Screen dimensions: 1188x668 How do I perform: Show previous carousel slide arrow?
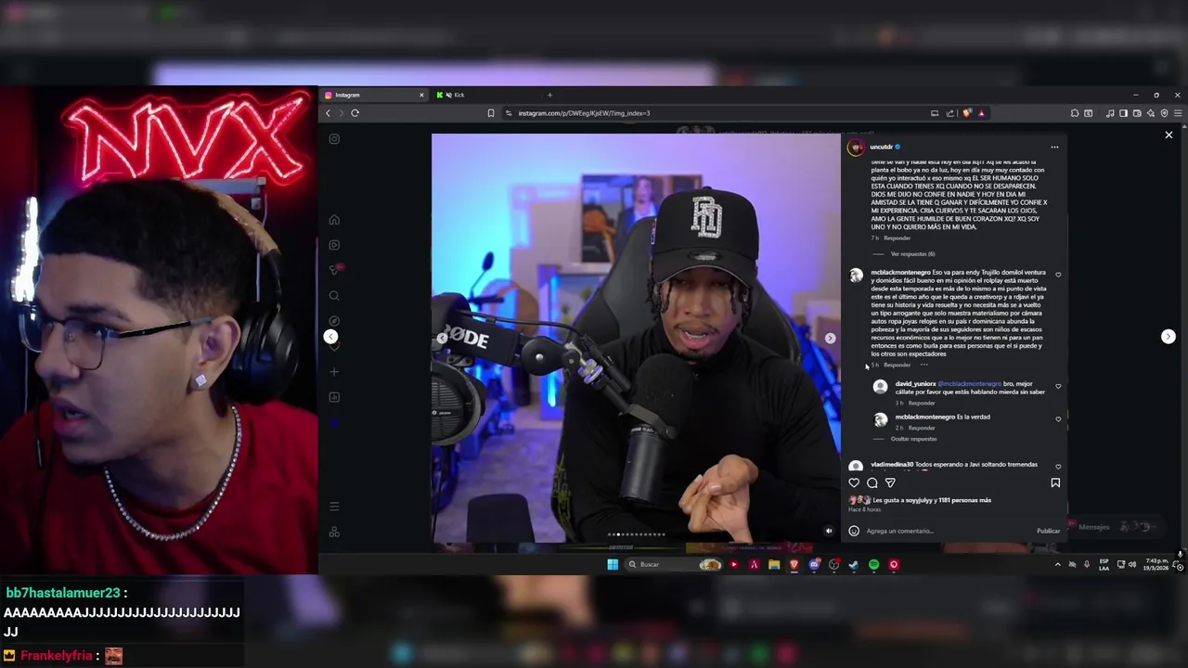pyautogui.click(x=442, y=339)
